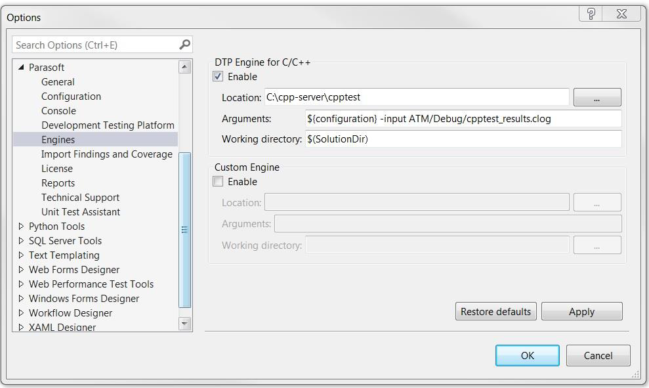Expand Web Forms Designer node
The height and width of the screenshot is (388, 649).
21,270
